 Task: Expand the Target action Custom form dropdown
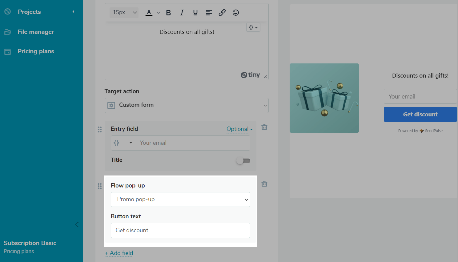point(187,105)
